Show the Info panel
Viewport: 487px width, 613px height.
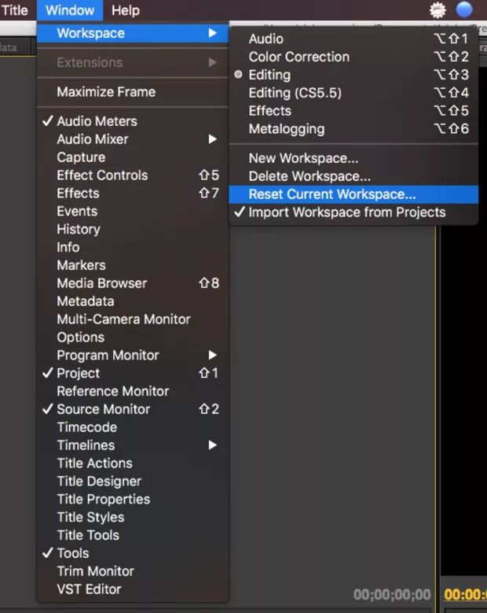click(x=133, y=247)
